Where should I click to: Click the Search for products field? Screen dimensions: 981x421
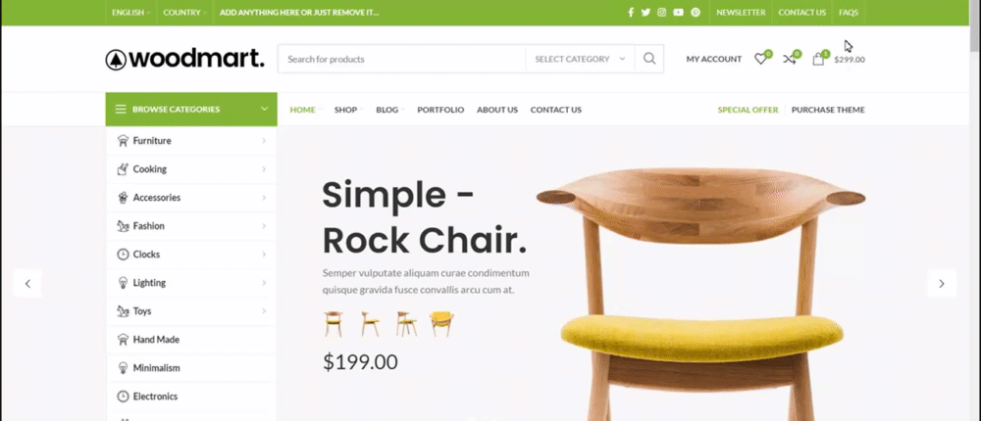[x=401, y=59]
